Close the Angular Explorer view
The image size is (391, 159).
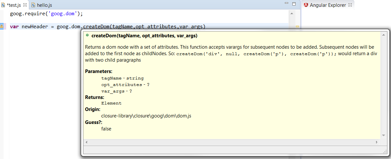point(350,5)
